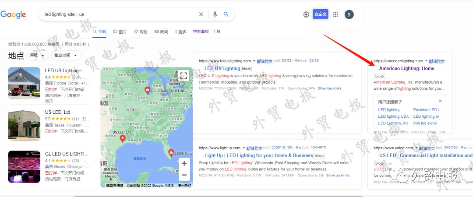This screenshot has width=473, height=197.
Task: Open https://www.leduslighting.com URL text
Action: (225, 61)
